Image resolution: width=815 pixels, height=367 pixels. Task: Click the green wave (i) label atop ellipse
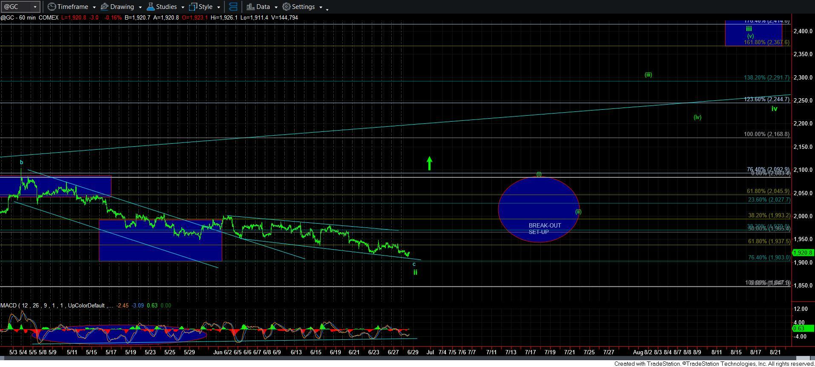point(539,174)
